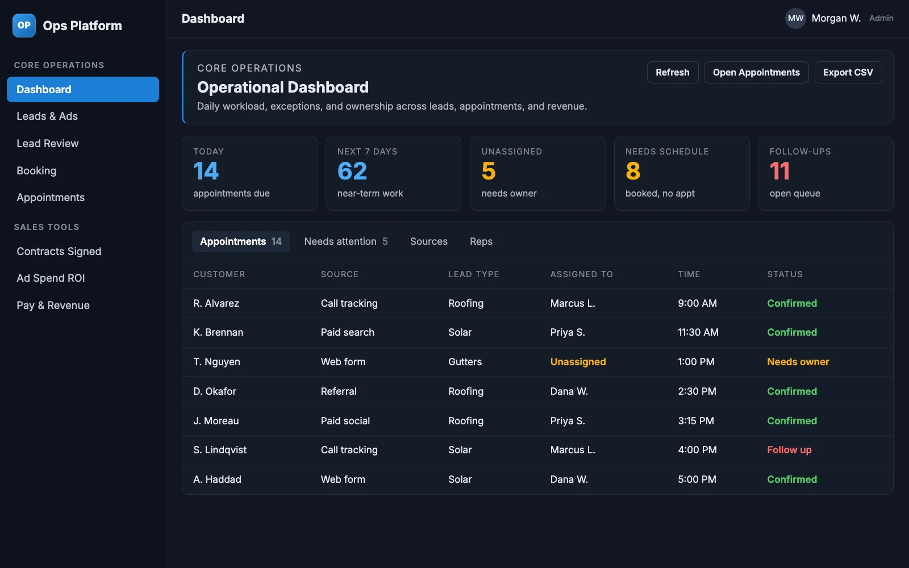Viewport: 909px width, 568px height.
Task: Click the Status column header
Action: (785, 274)
